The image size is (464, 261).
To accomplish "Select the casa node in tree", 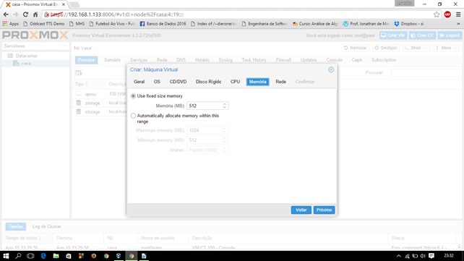I will 26,64.
